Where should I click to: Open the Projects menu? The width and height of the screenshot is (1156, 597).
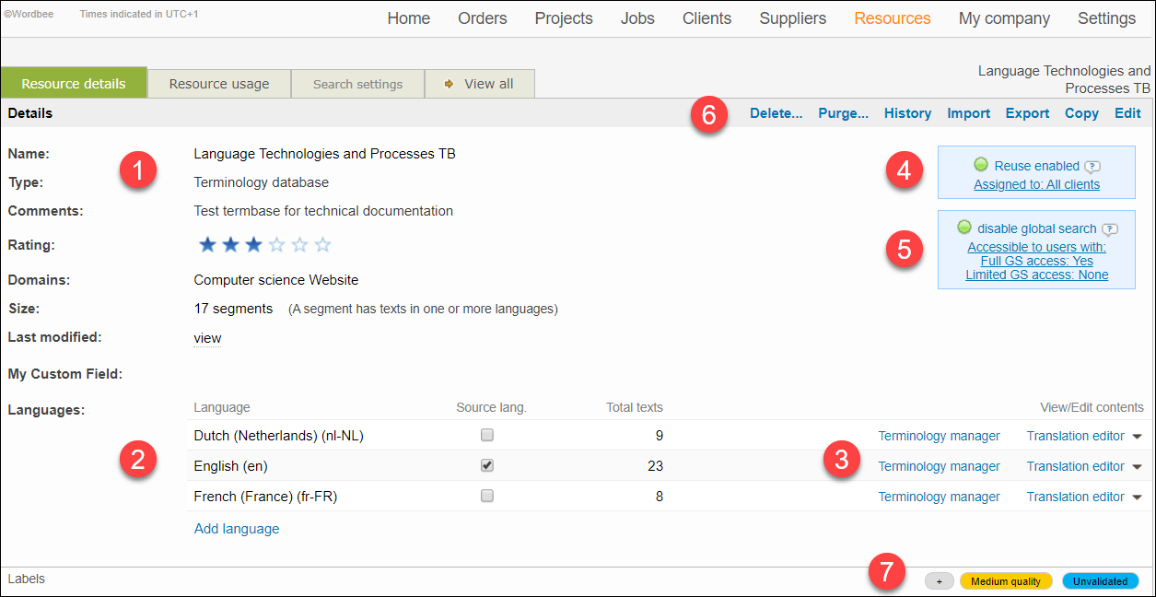tap(564, 18)
